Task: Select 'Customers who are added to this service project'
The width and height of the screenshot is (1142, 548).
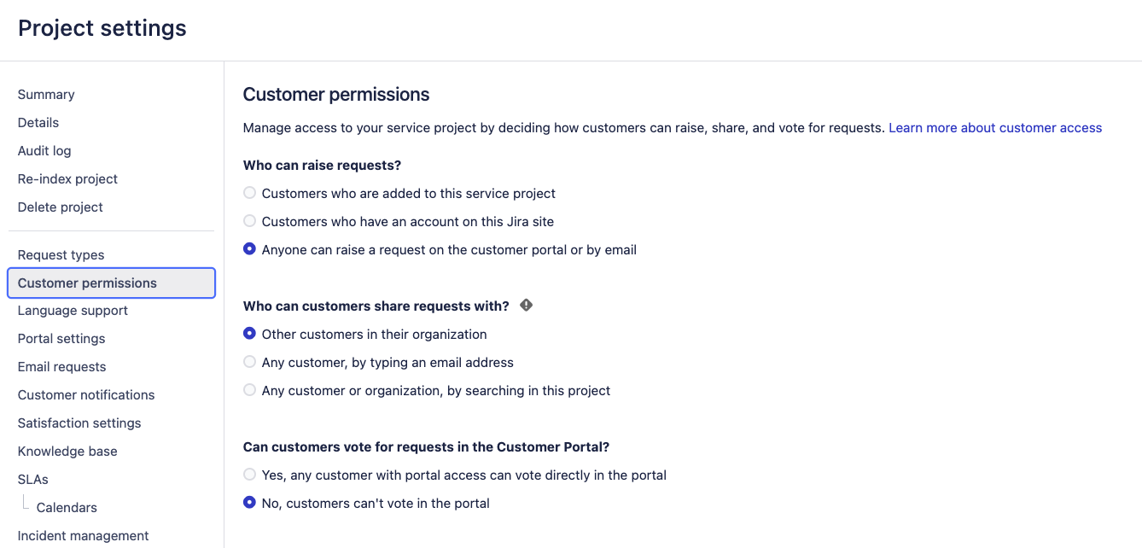Action: click(249, 193)
